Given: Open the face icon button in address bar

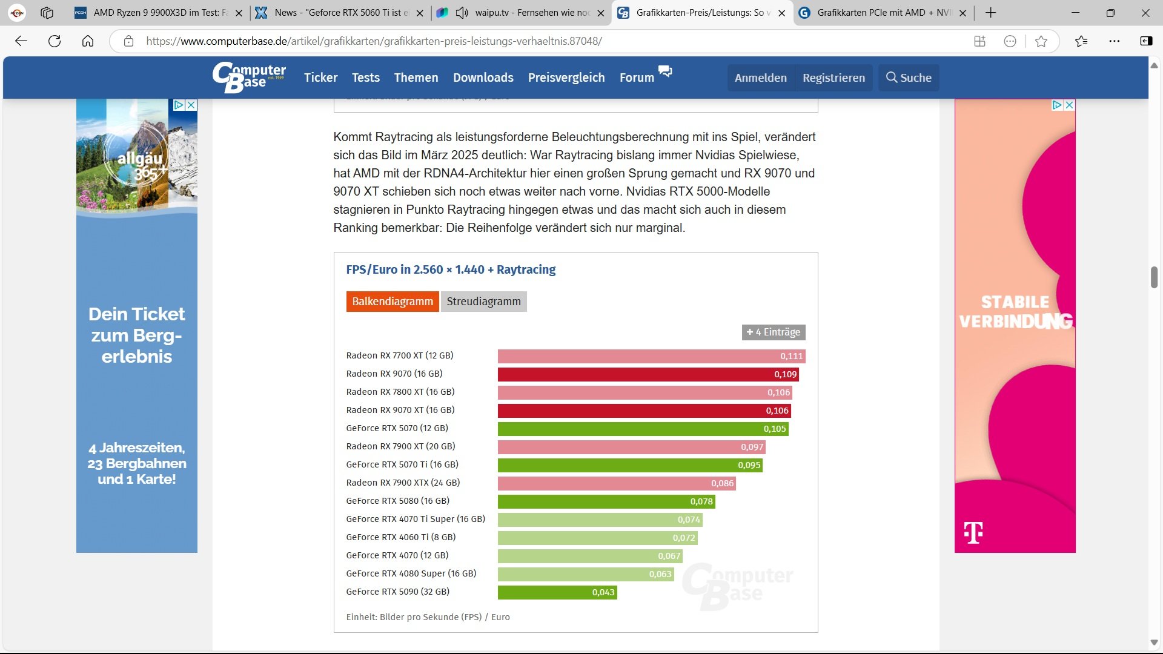Looking at the screenshot, I should (1010, 41).
